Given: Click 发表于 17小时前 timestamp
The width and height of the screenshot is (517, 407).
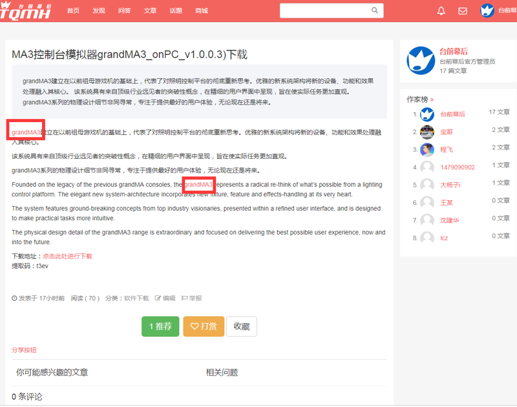Looking at the screenshot, I should (38, 298).
